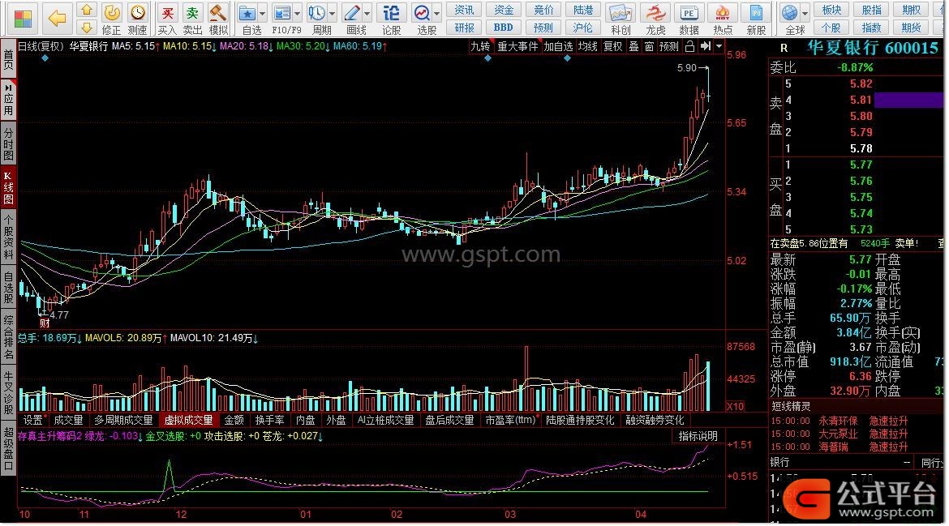Click the 指标说明 indicator description button
Screen dimensions: 949x526
click(x=698, y=436)
